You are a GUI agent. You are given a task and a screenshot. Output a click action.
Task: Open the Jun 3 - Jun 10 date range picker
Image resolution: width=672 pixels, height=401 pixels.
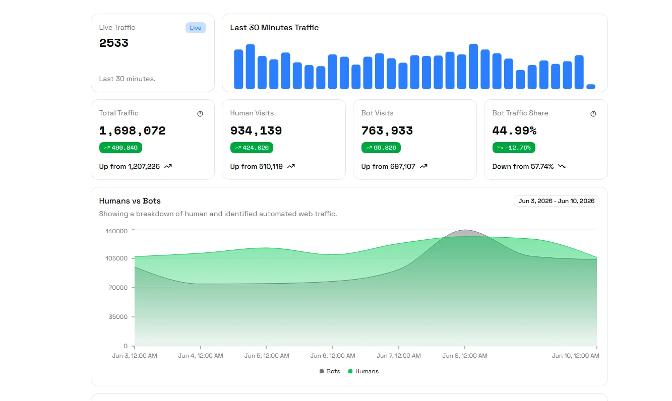click(x=556, y=201)
